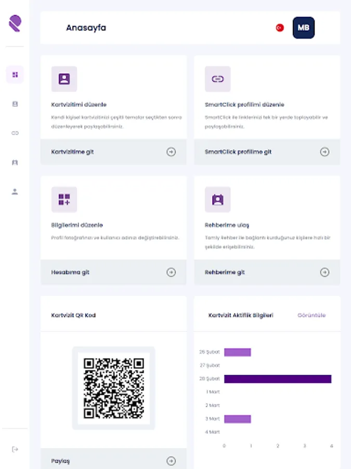
Task: Click the Kartvizit QR code image
Action: 113,388
